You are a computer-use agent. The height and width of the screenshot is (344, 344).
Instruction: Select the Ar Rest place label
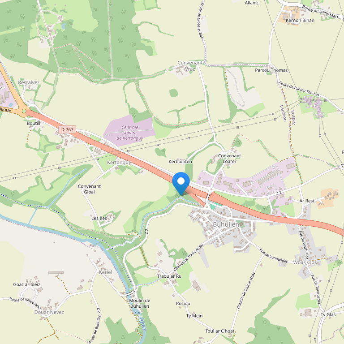(307, 201)
